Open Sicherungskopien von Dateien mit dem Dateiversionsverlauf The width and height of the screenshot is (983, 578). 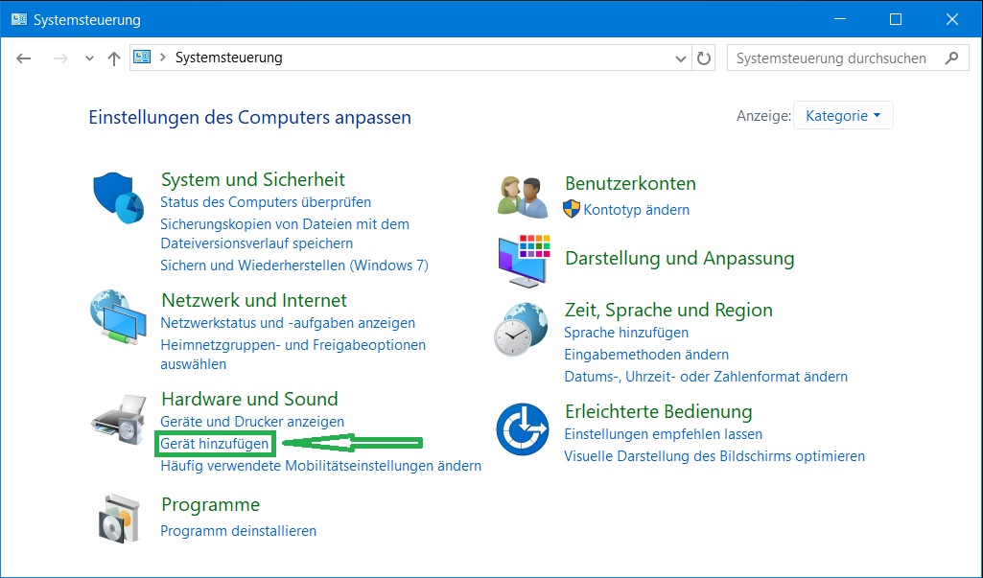pos(285,233)
